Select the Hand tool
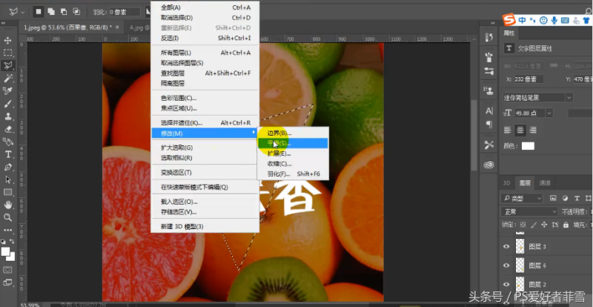The image size is (593, 307). 7,205
